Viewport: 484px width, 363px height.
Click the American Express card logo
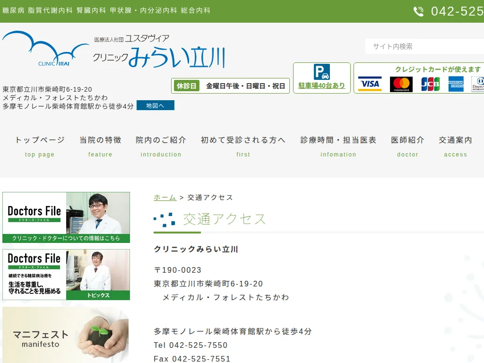[x=456, y=84]
